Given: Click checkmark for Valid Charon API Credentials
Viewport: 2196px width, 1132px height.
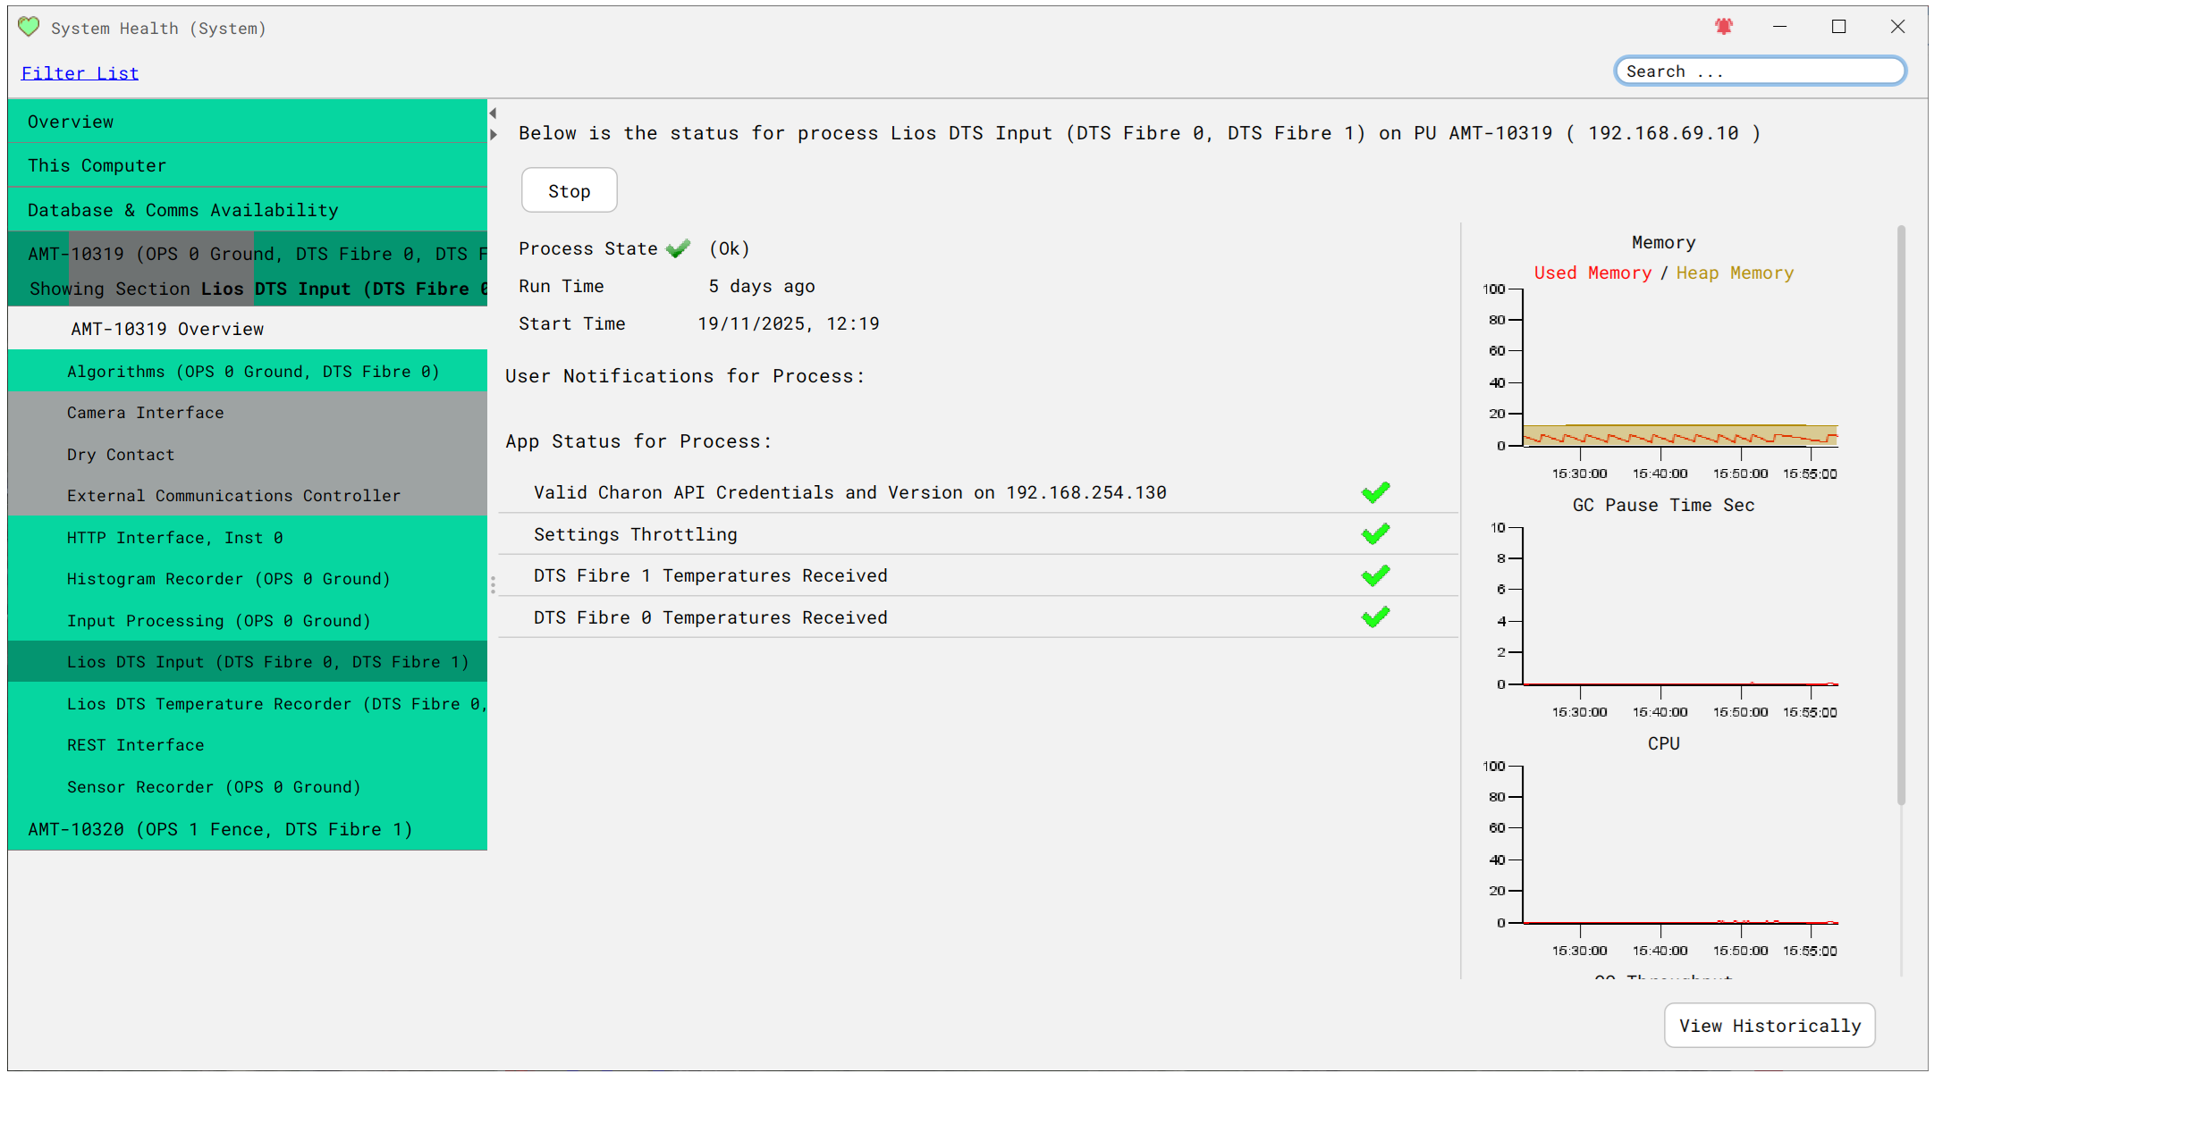Looking at the screenshot, I should [1374, 492].
